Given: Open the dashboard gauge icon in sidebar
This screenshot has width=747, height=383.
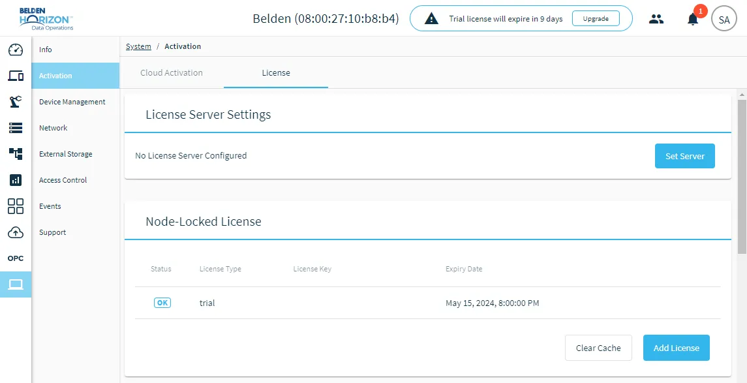Looking at the screenshot, I should [x=16, y=50].
